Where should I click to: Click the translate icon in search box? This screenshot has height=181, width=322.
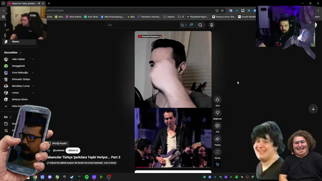pos(182,25)
